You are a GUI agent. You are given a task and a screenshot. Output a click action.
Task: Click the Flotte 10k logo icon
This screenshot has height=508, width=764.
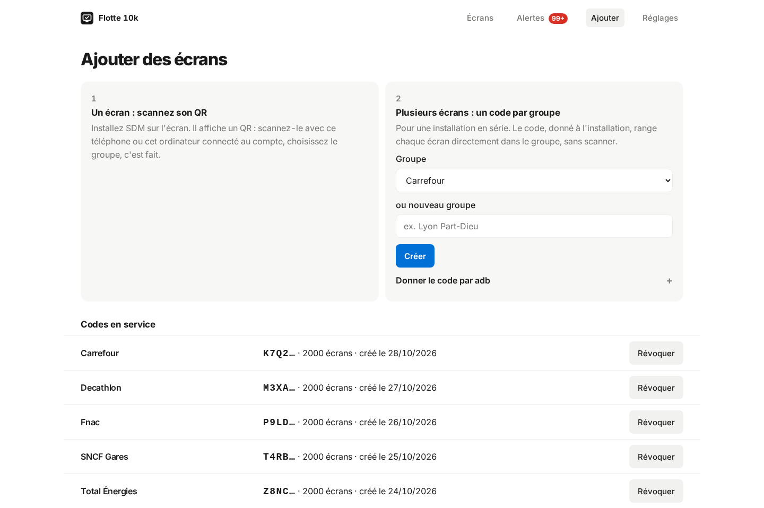87,18
